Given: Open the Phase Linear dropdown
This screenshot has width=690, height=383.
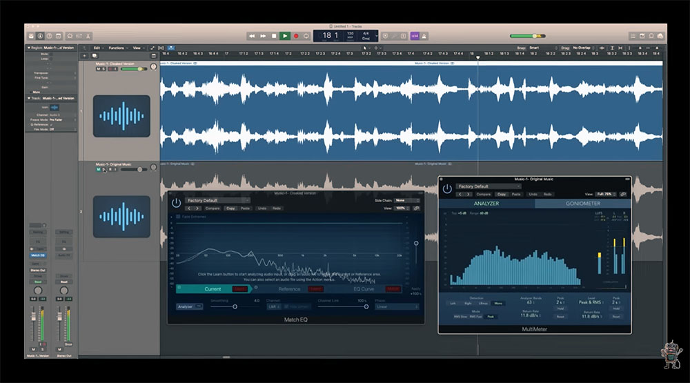Looking at the screenshot, I should click(x=397, y=306).
